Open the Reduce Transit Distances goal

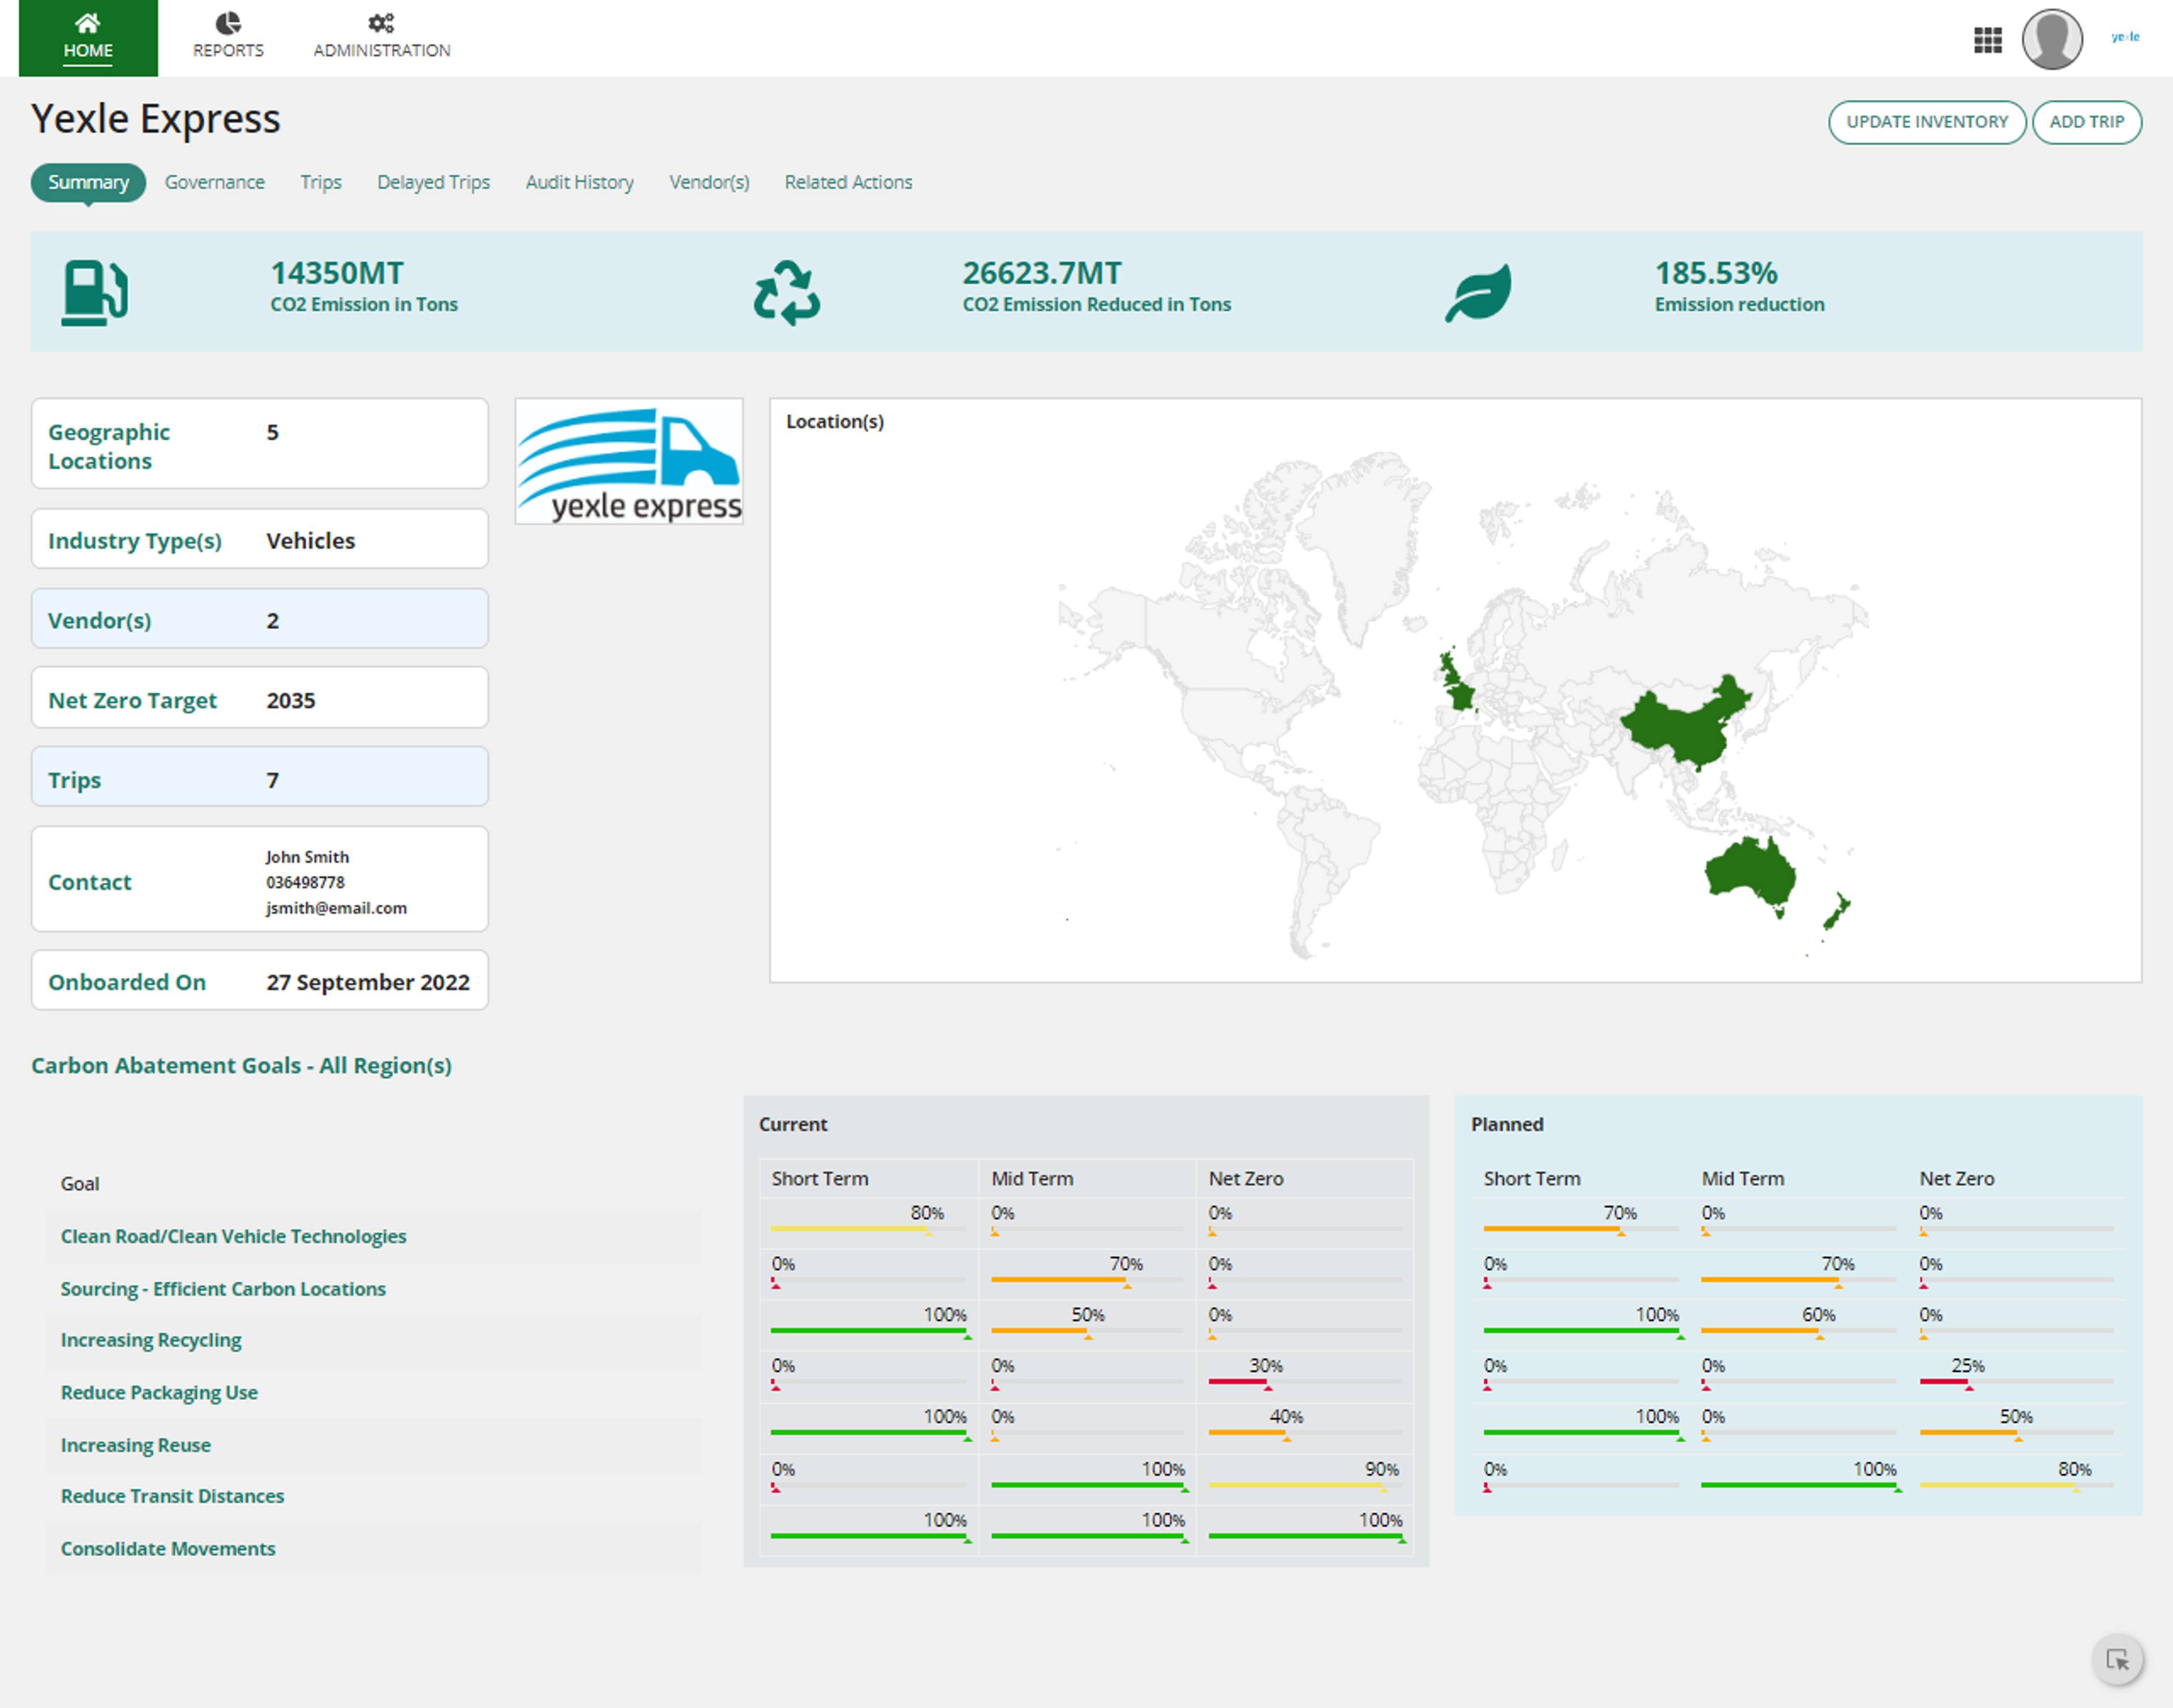click(x=172, y=1496)
